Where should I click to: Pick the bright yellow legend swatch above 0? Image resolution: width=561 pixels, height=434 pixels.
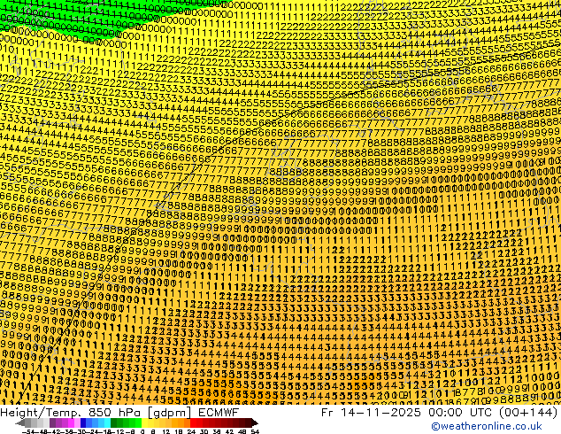point(144,422)
